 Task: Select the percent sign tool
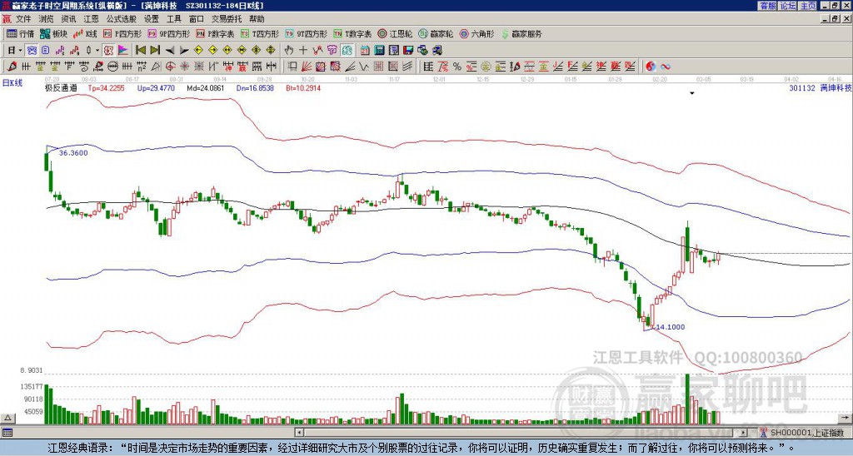pos(457,67)
